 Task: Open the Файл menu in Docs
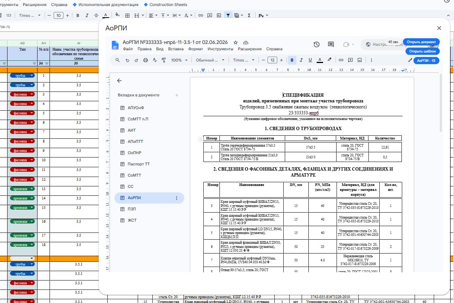coord(128,49)
